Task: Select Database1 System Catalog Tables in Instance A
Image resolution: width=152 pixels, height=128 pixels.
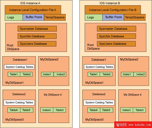Action: click(19, 67)
